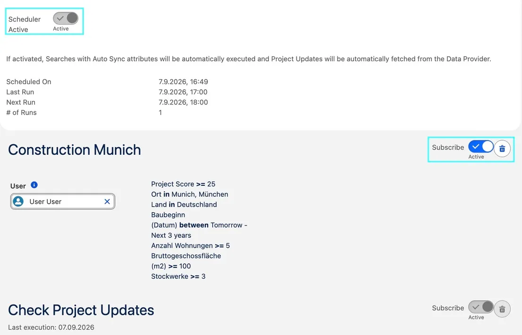Click the '(m2) >= 100' criterion line
Image resolution: width=522 pixels, height=335 pixels.
coord(171,266)
